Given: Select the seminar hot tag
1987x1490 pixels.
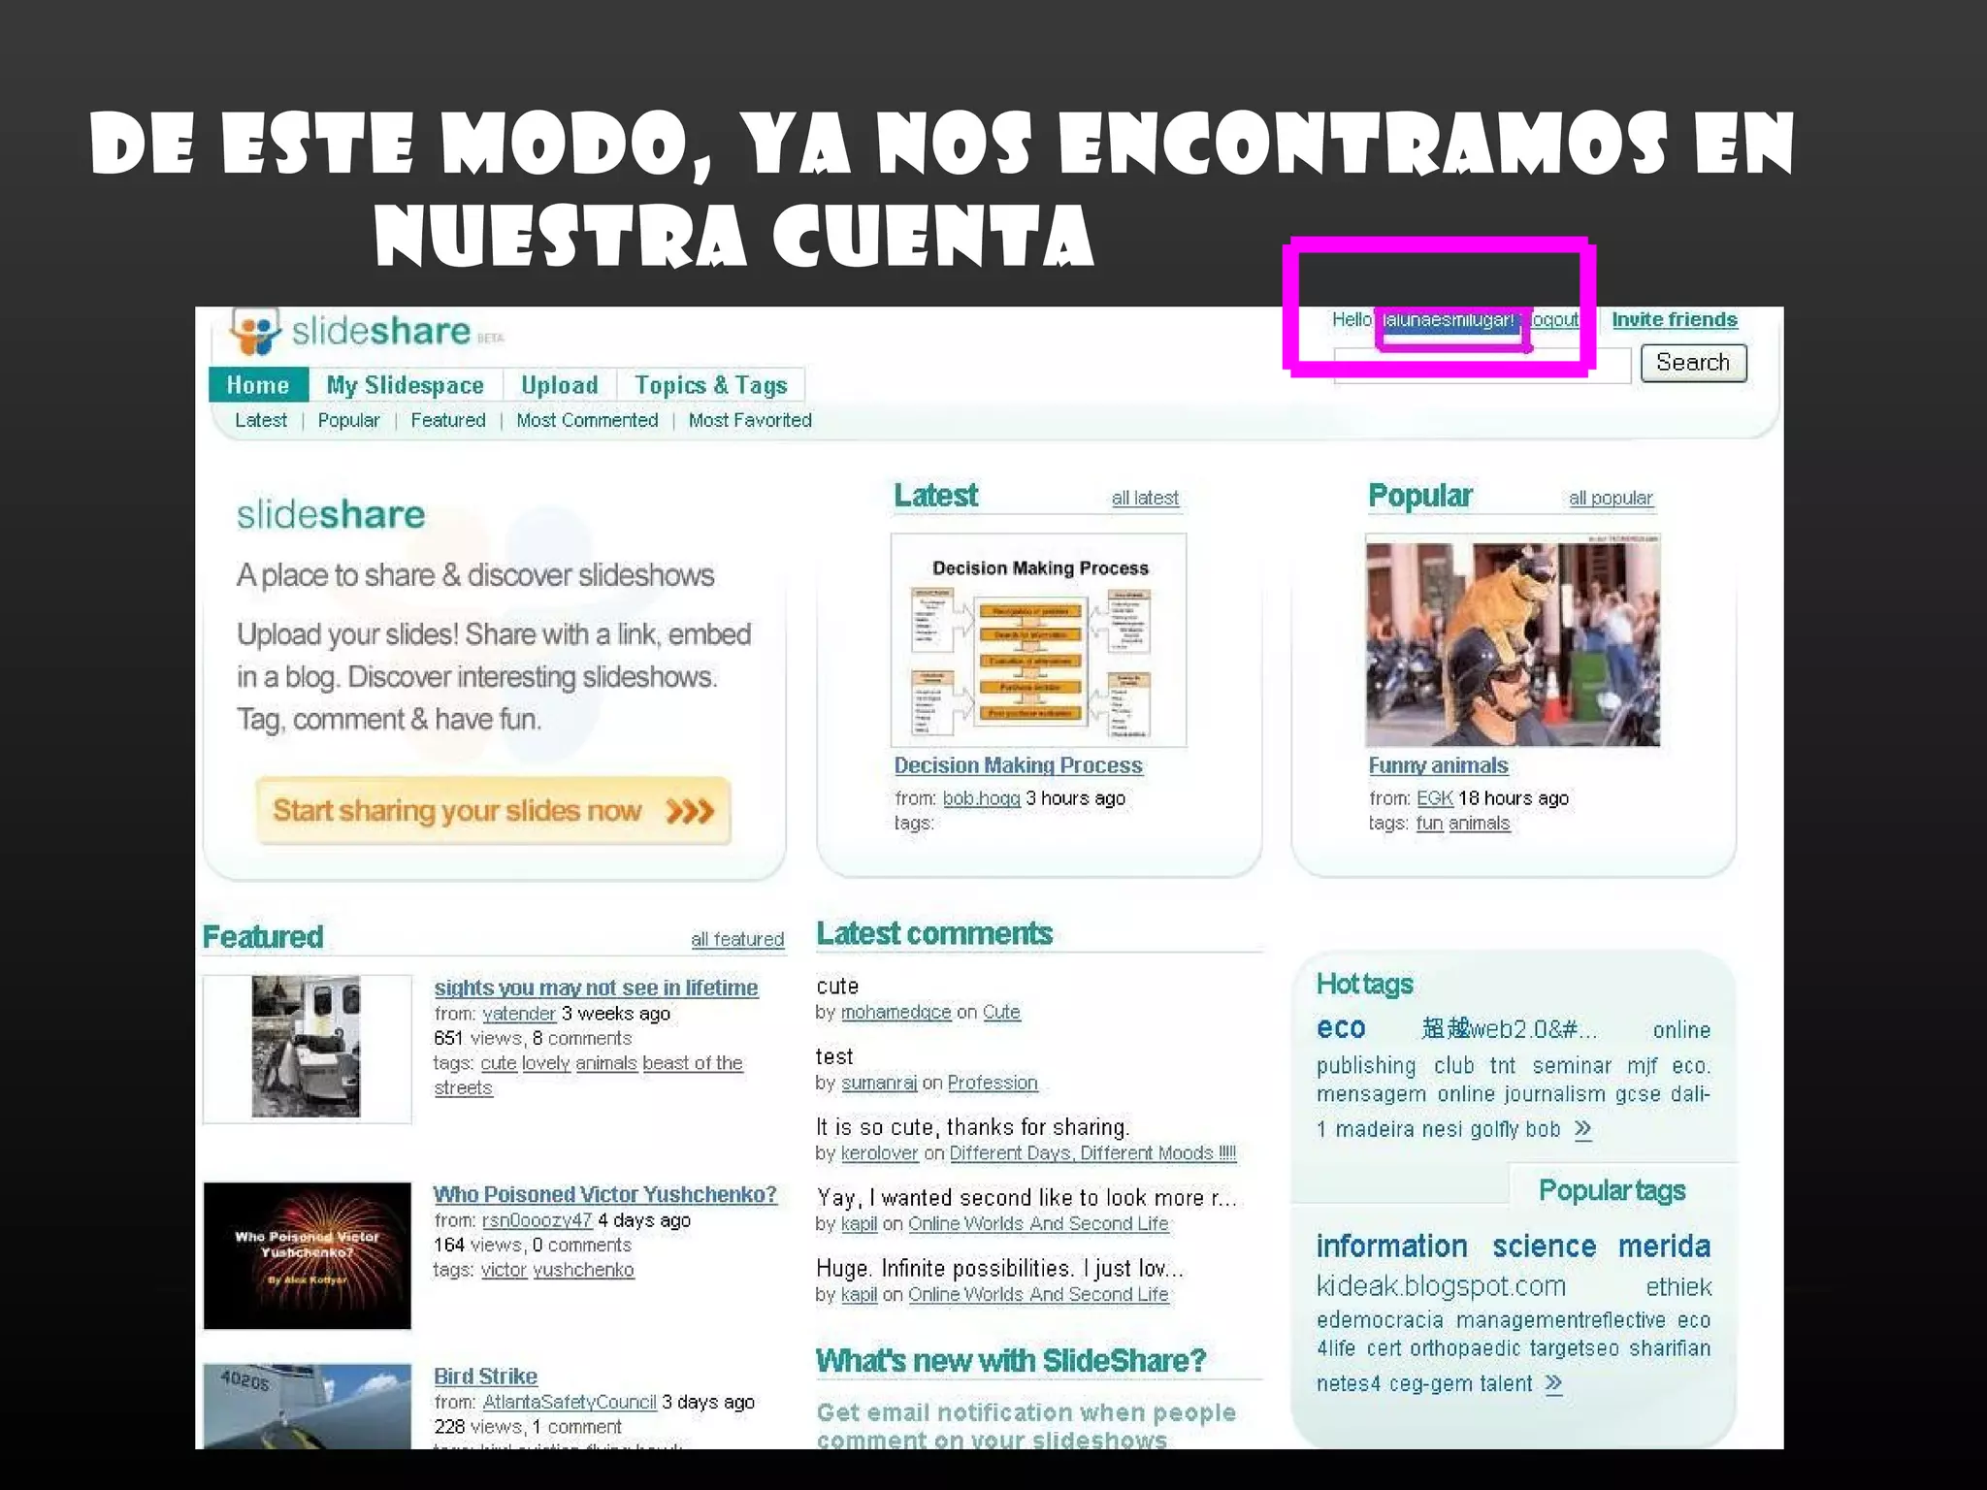Looking at the screenshot, I should tap(1572, 1066).
